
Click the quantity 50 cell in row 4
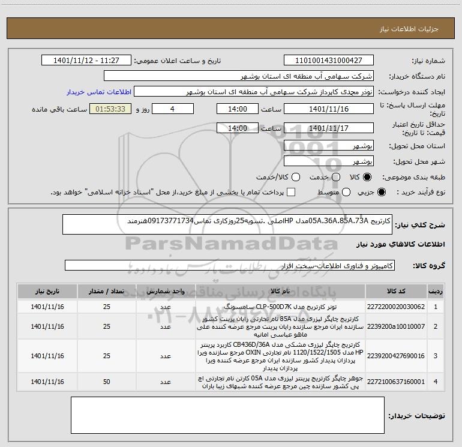pos(107,382)
